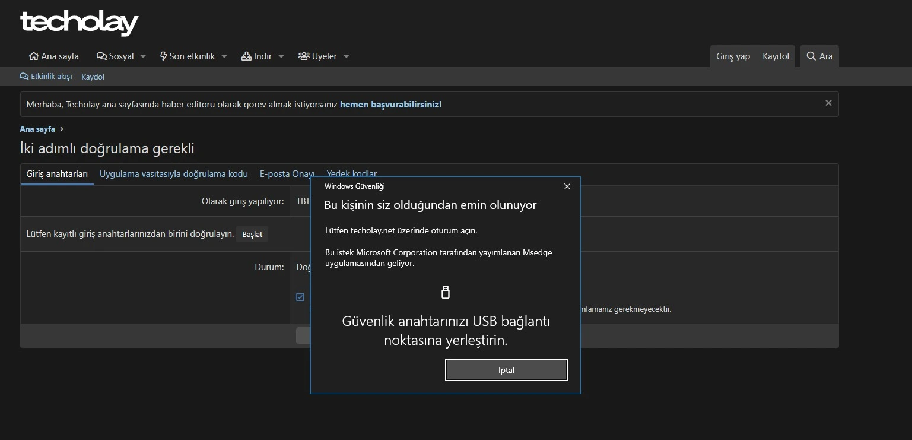Click the Techolay logo
This screenshot has width=912, height=440.
click(x=79, y=23)
